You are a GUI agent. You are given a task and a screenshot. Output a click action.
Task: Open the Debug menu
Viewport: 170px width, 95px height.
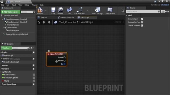pyautogui.click(x=27, y=5)
